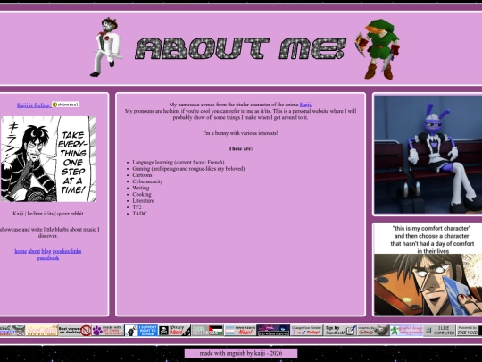The height and width of the screenshot is (362, 482).
Task: Click the 'Writing' list item
Action: [141, 188]
